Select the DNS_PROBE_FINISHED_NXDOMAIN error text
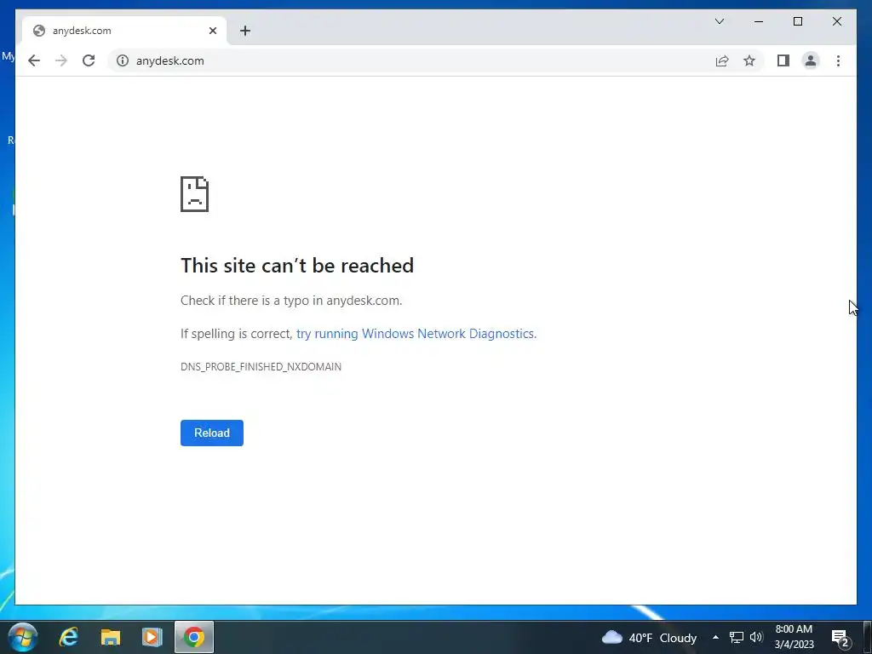Viewport: 872px width, 654px height. click(261, 366)
